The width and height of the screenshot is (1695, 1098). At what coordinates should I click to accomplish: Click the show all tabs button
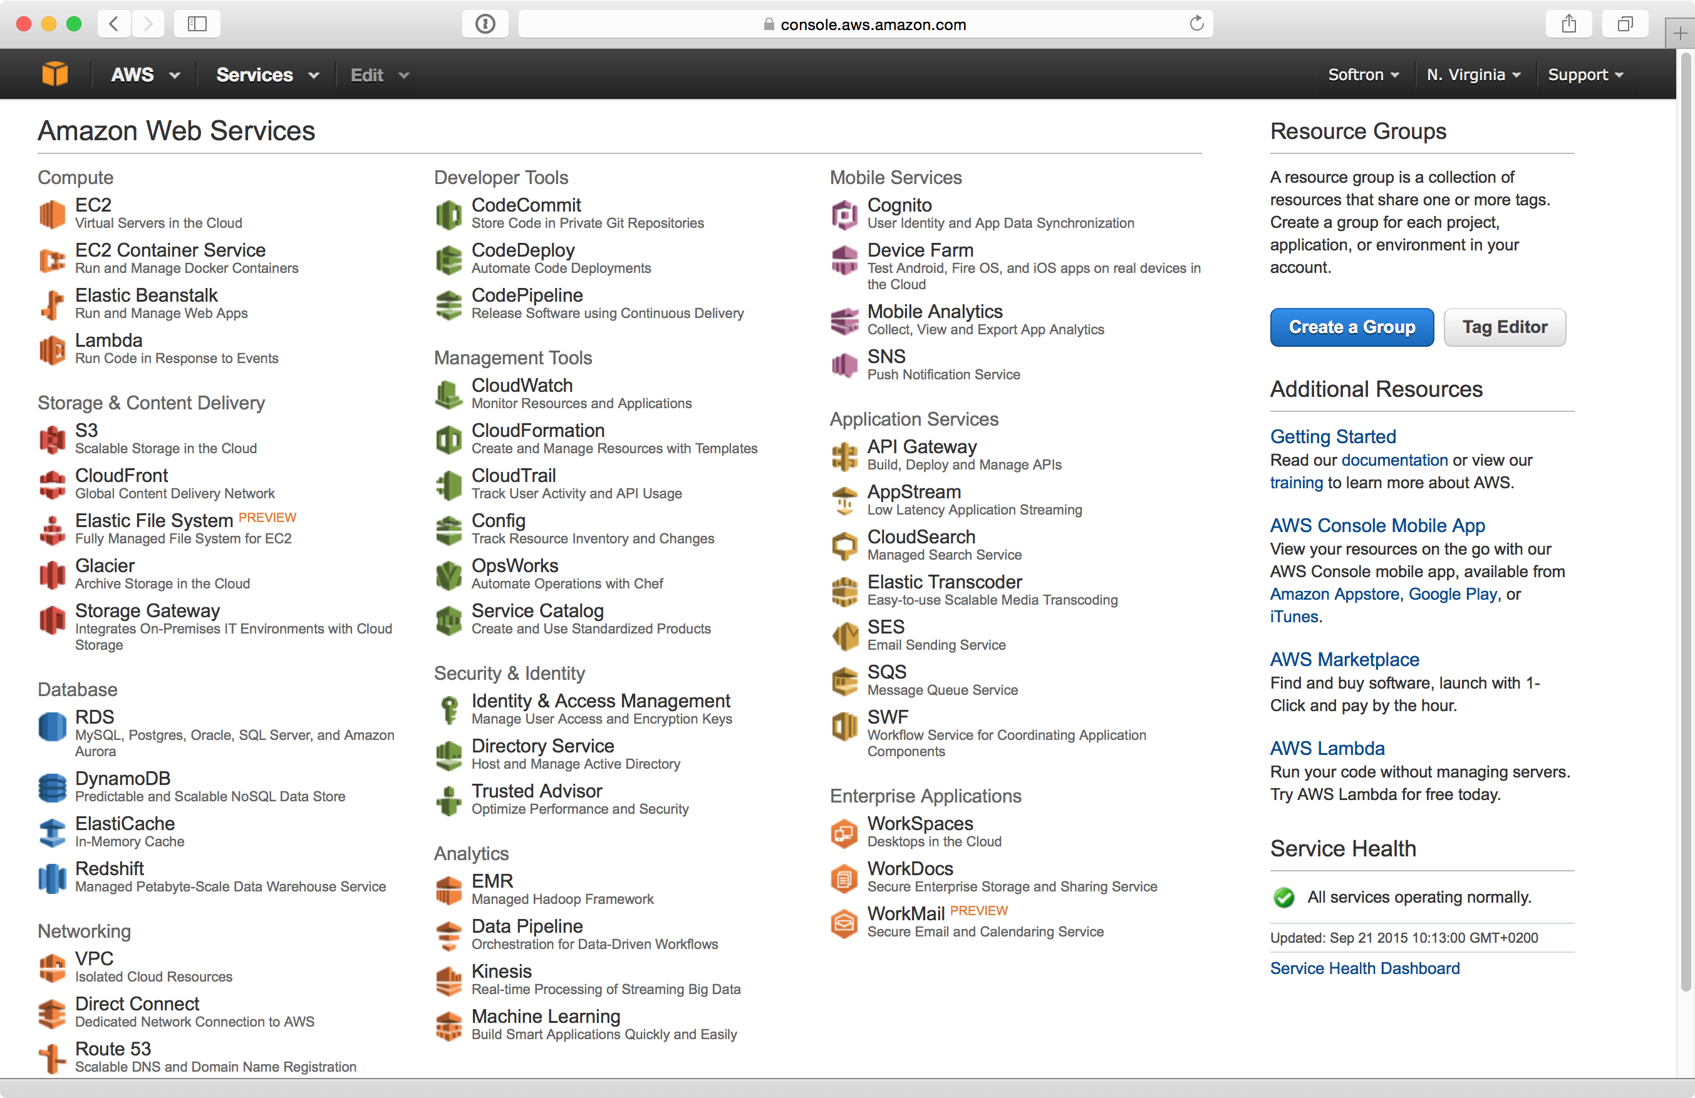(x=1624, y=24)
